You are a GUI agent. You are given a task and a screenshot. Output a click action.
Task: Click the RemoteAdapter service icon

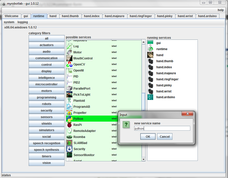[x=69, y=131]
